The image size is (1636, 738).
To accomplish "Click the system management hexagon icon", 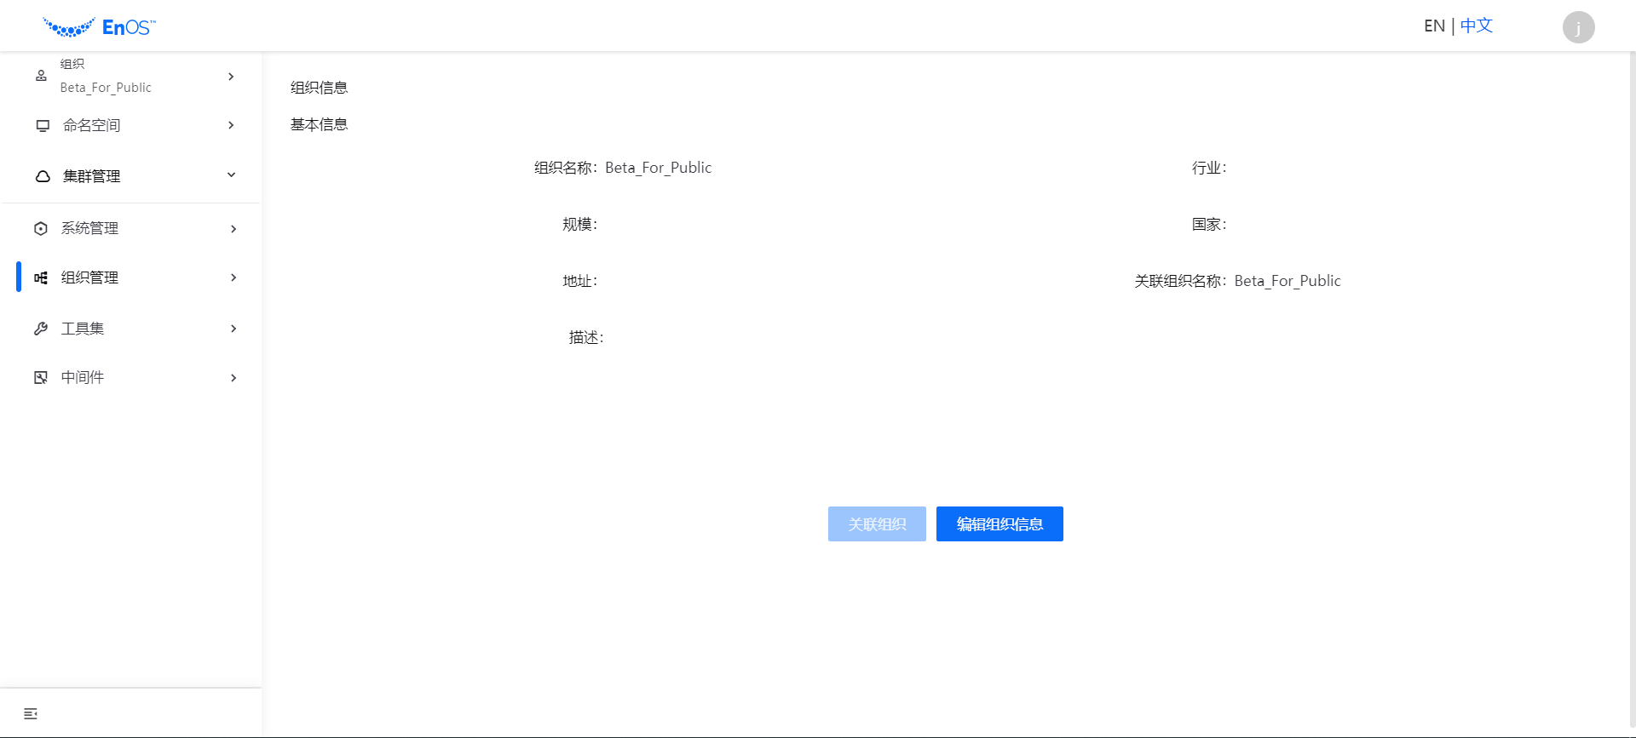I will 41,228.
